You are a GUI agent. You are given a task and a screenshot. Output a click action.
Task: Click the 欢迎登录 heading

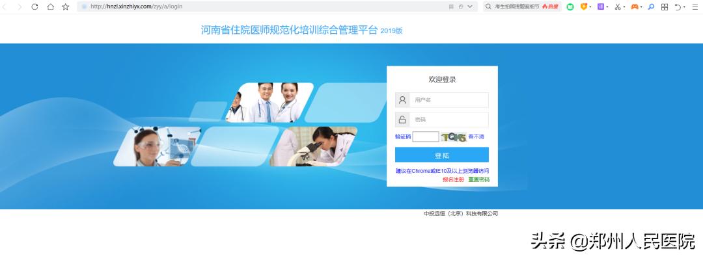(442, 80)
